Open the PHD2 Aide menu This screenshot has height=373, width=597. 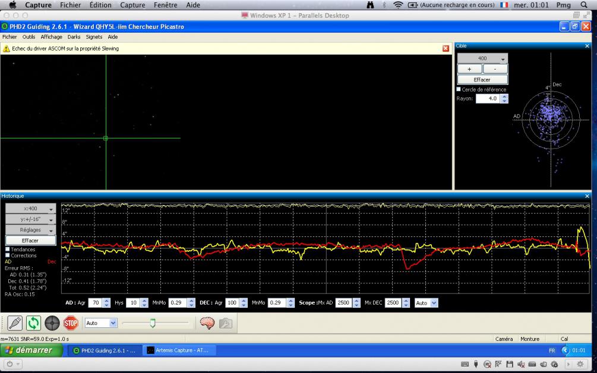click(x=113, y=37)
